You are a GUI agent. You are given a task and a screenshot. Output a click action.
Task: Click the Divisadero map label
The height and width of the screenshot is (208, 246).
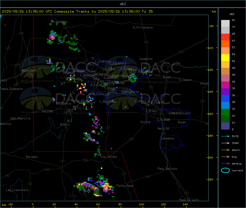(x=59, y=22)
